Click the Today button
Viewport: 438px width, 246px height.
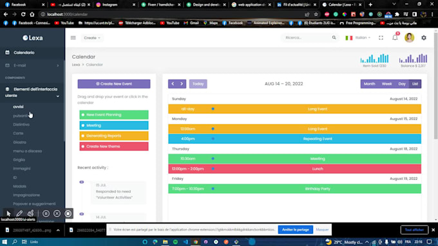[x=198, y=84]
